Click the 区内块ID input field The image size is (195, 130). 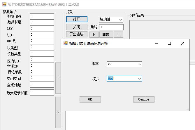[x=42, y=60]
